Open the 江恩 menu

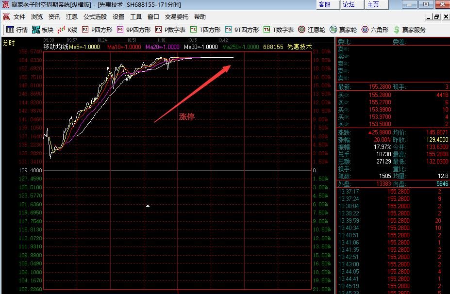[72, 16]
